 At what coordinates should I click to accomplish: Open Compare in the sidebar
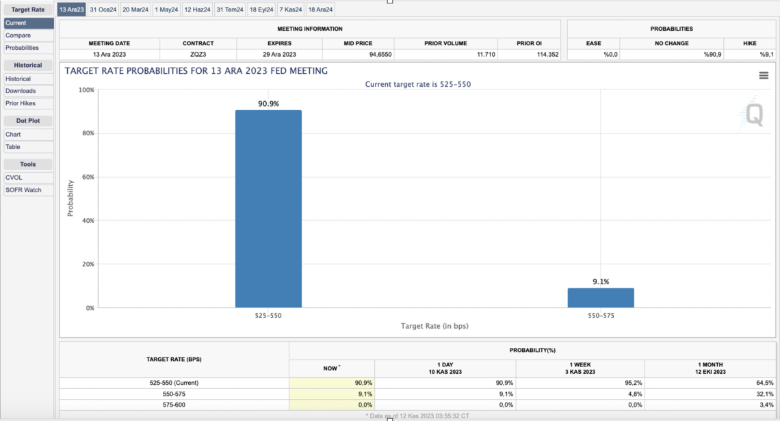pyautogui.click(x=28, y=36)
